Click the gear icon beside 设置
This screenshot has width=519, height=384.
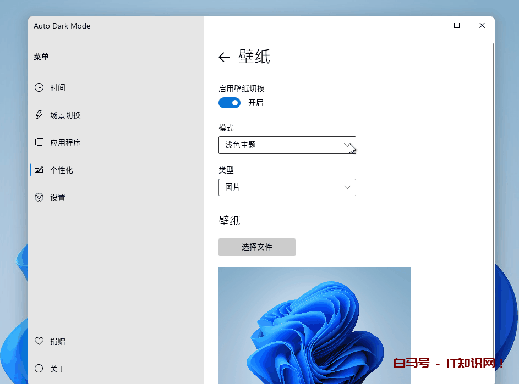(39, 197)
